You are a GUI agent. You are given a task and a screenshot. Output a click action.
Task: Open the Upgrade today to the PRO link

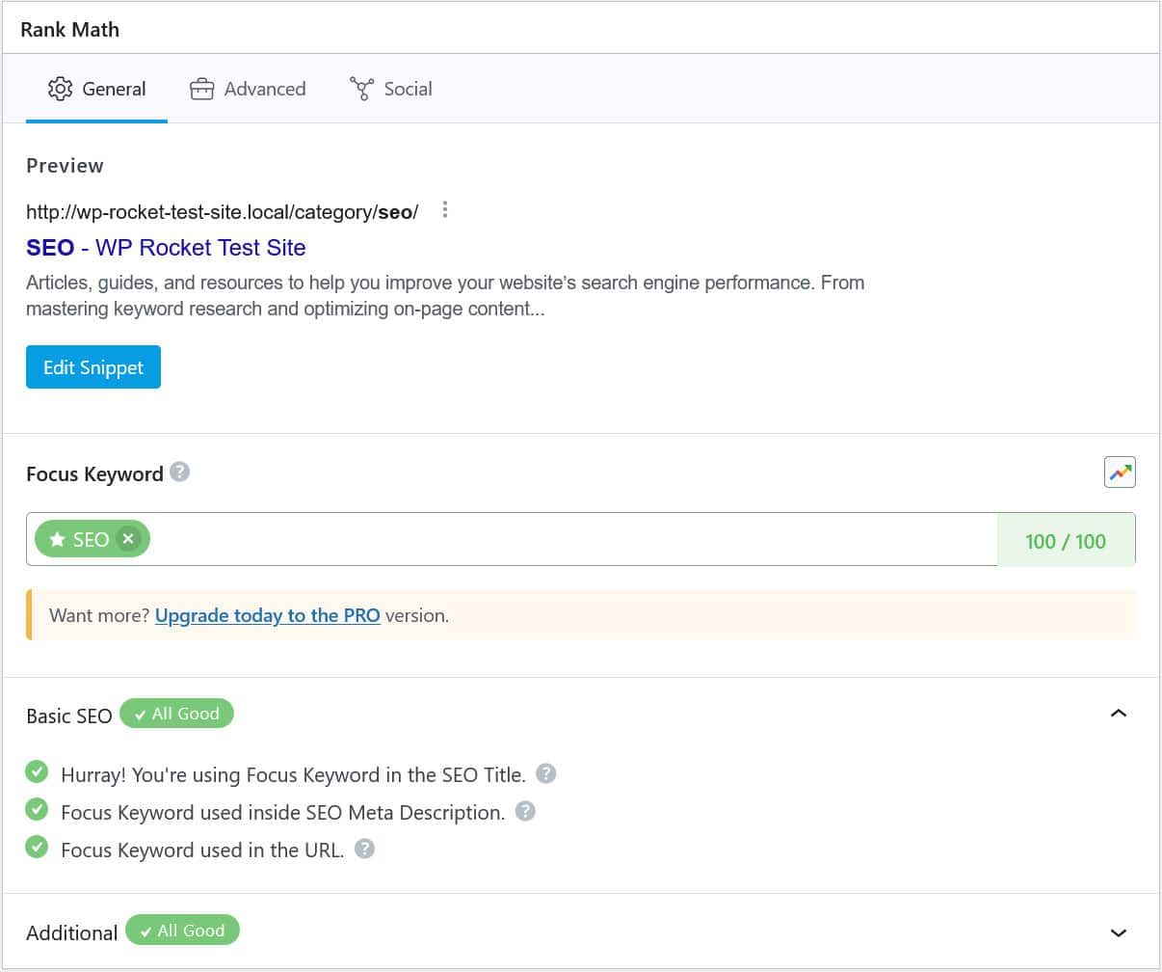pos(267,615)
